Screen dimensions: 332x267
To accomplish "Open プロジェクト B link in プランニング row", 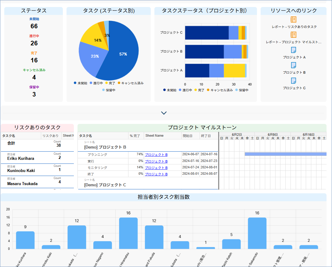I will click(x=156, y=155).
